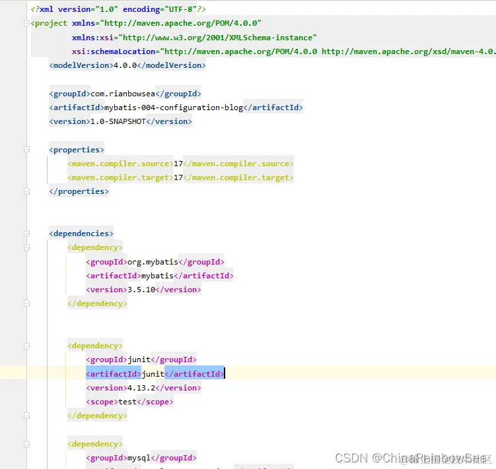Collapse the dependencies block fold marker
Screen dimensions: 496x469
[x=26, y=234]
